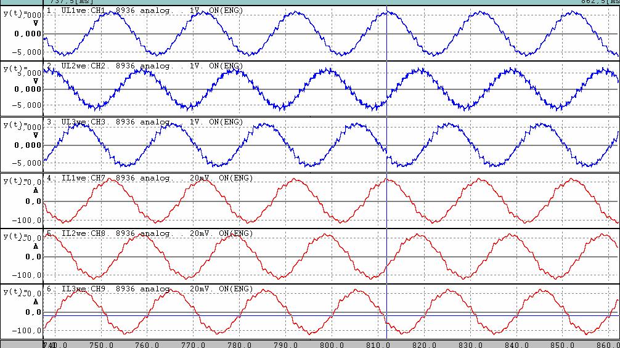Image resolution: width=620 pixels, height=348 pixels.
Task: Click the '-5,000' axis label of UL1we channel
Action: [27, 52]
